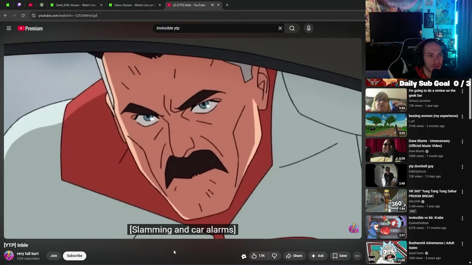This screenshot has height=265, width=472.
Task: Open options menu for VR 360° video
Action: pos(462,192)
